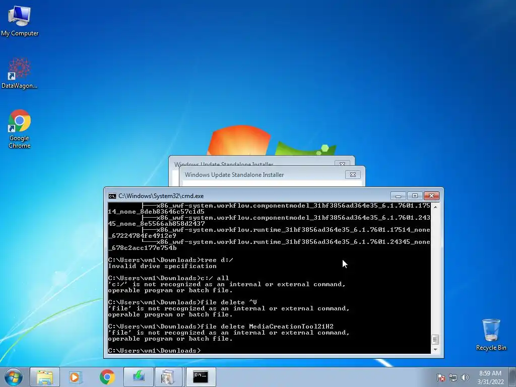Click the 'tree d:/' command line
This screenshot has width=516, height=387.
170,260
